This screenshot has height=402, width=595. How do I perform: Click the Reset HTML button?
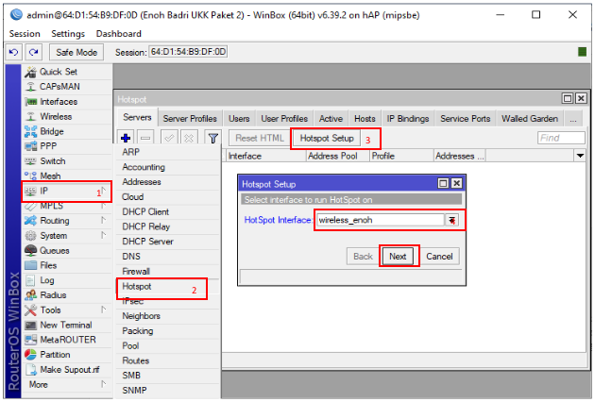coord(260,139)
